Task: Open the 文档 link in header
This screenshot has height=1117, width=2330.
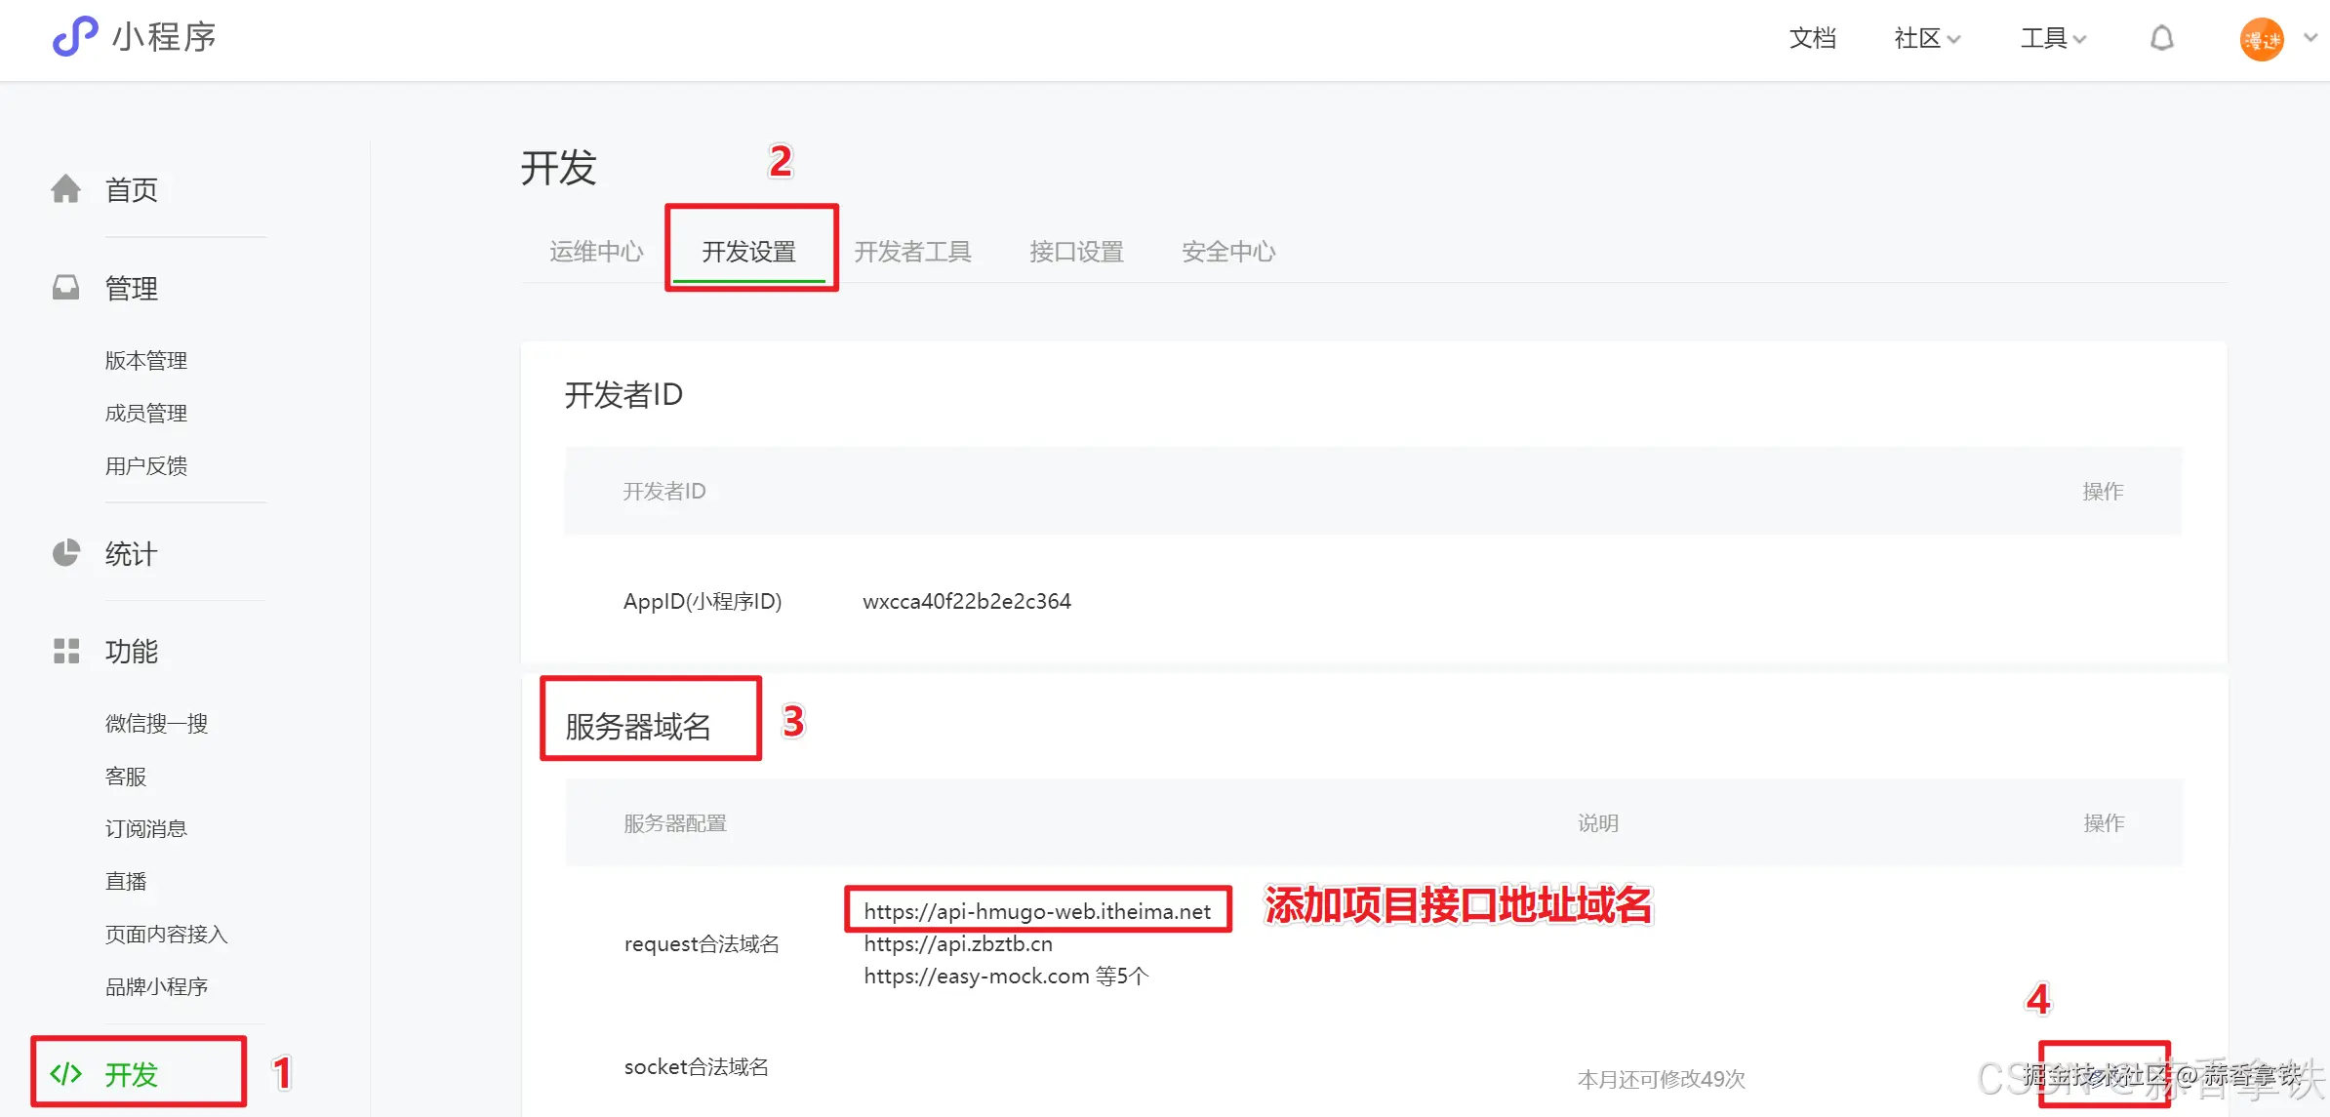Action: tap(1812, 38)
